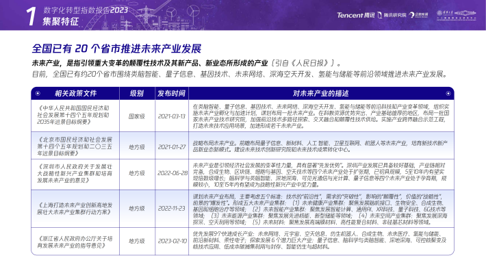486x273 pixels.
Task: Click the 国家级 level cell
Action: point(137,116)
